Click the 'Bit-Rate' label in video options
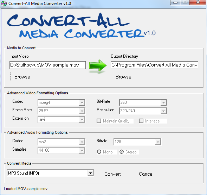Screen dimensions: 207x195 click(x=103, y=101)
